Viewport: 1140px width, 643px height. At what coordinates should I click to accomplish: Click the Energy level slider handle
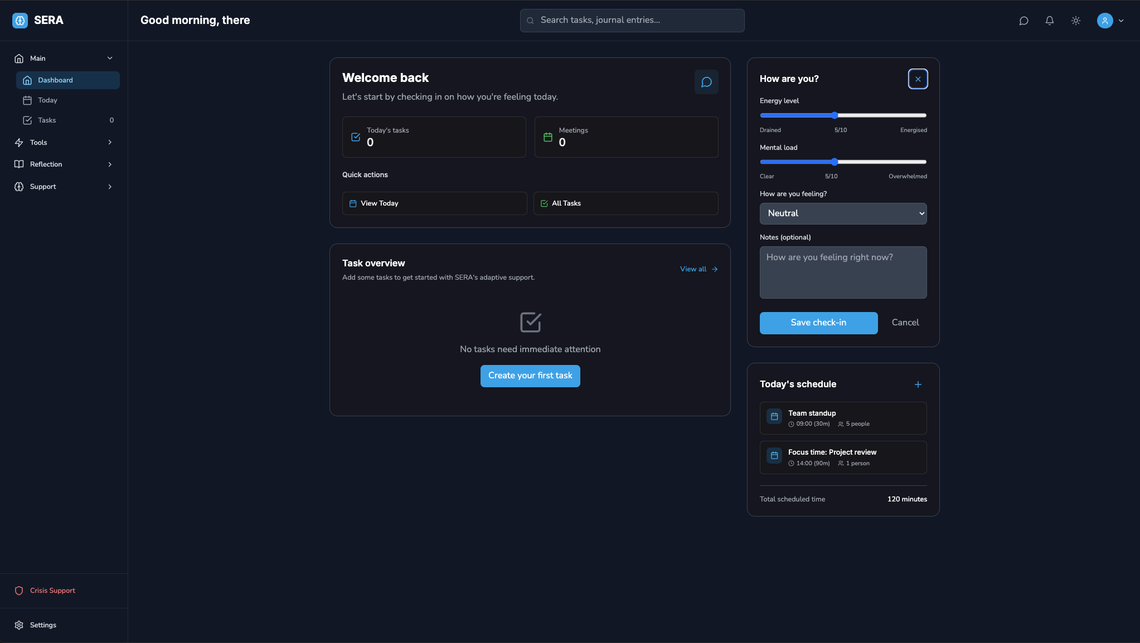click(x=835, y=115)
